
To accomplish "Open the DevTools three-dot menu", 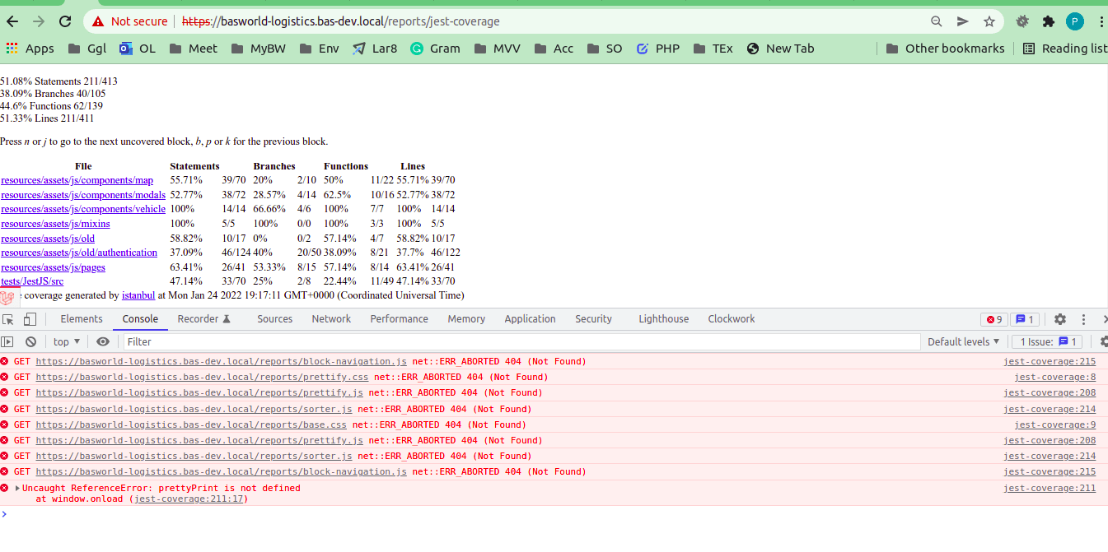I will pyautogui.click(x=1083, y=318).
